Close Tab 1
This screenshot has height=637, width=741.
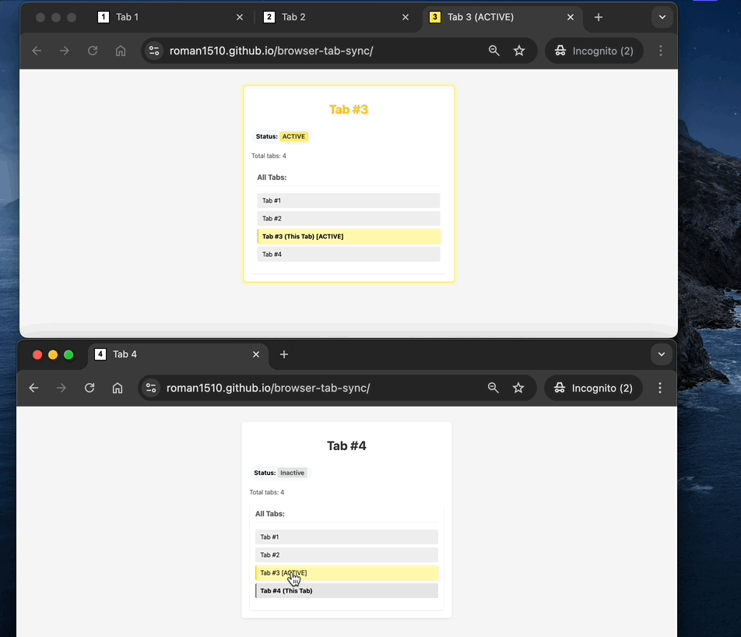pos(240,17)
